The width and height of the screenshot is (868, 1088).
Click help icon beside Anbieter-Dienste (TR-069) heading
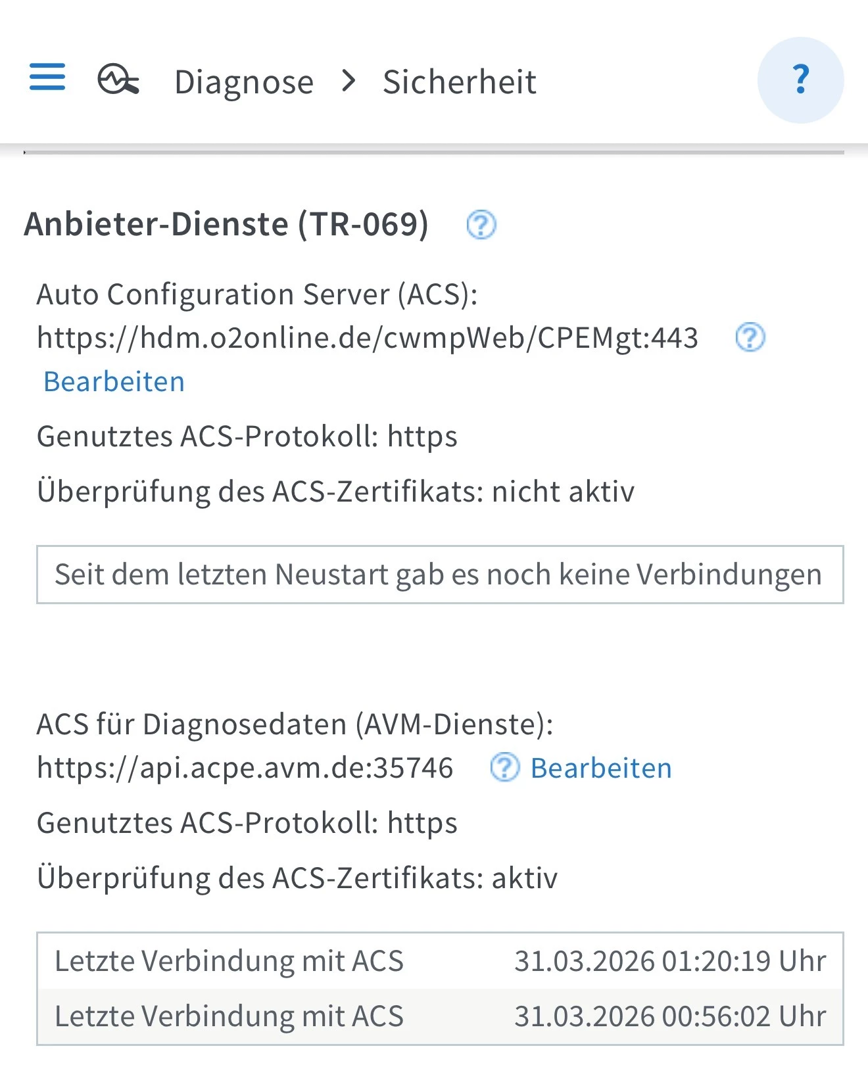[x=481, y=225]
